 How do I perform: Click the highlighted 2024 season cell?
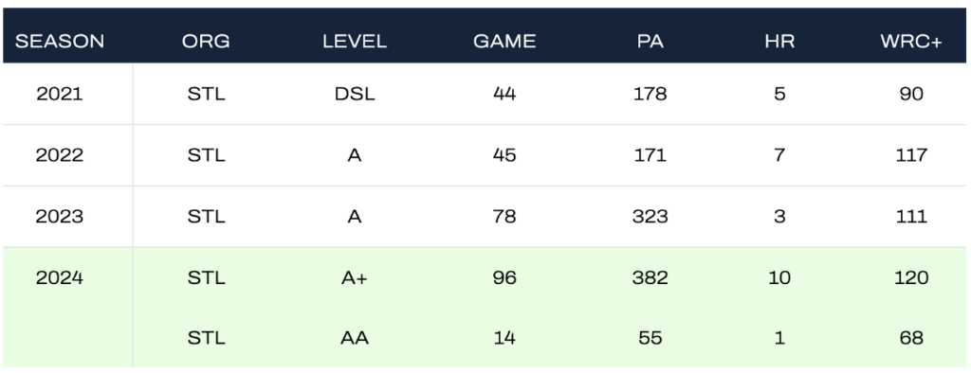(60, 277)
